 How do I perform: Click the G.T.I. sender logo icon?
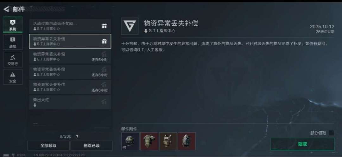pyautogui.click(x=130, y=26)
